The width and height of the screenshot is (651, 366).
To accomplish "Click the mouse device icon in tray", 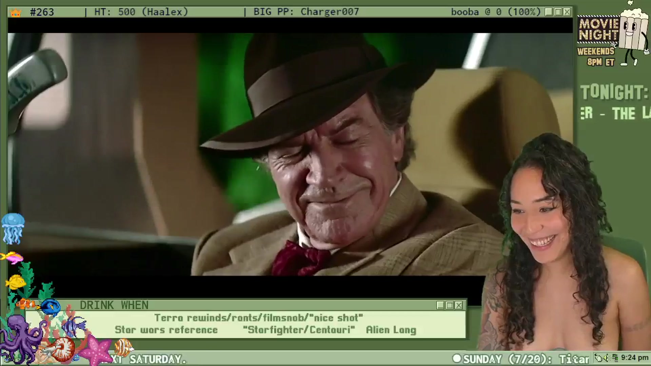I will [598, 358].
